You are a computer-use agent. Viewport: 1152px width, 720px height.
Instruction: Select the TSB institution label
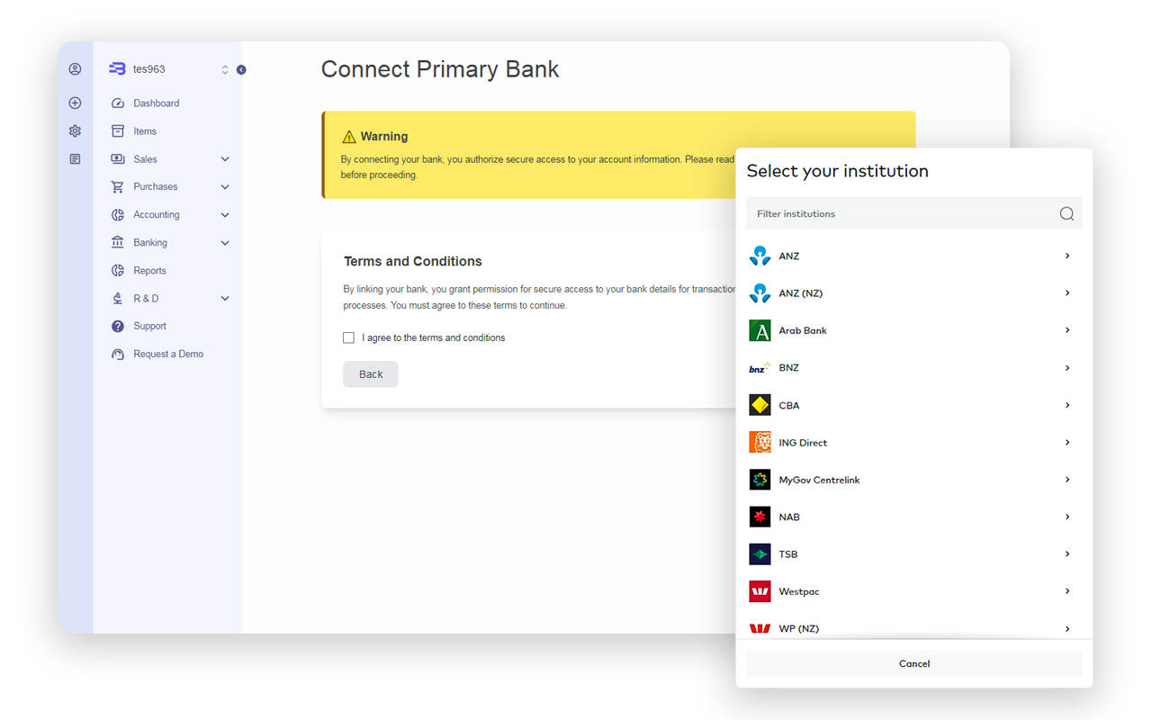(788, 554)
